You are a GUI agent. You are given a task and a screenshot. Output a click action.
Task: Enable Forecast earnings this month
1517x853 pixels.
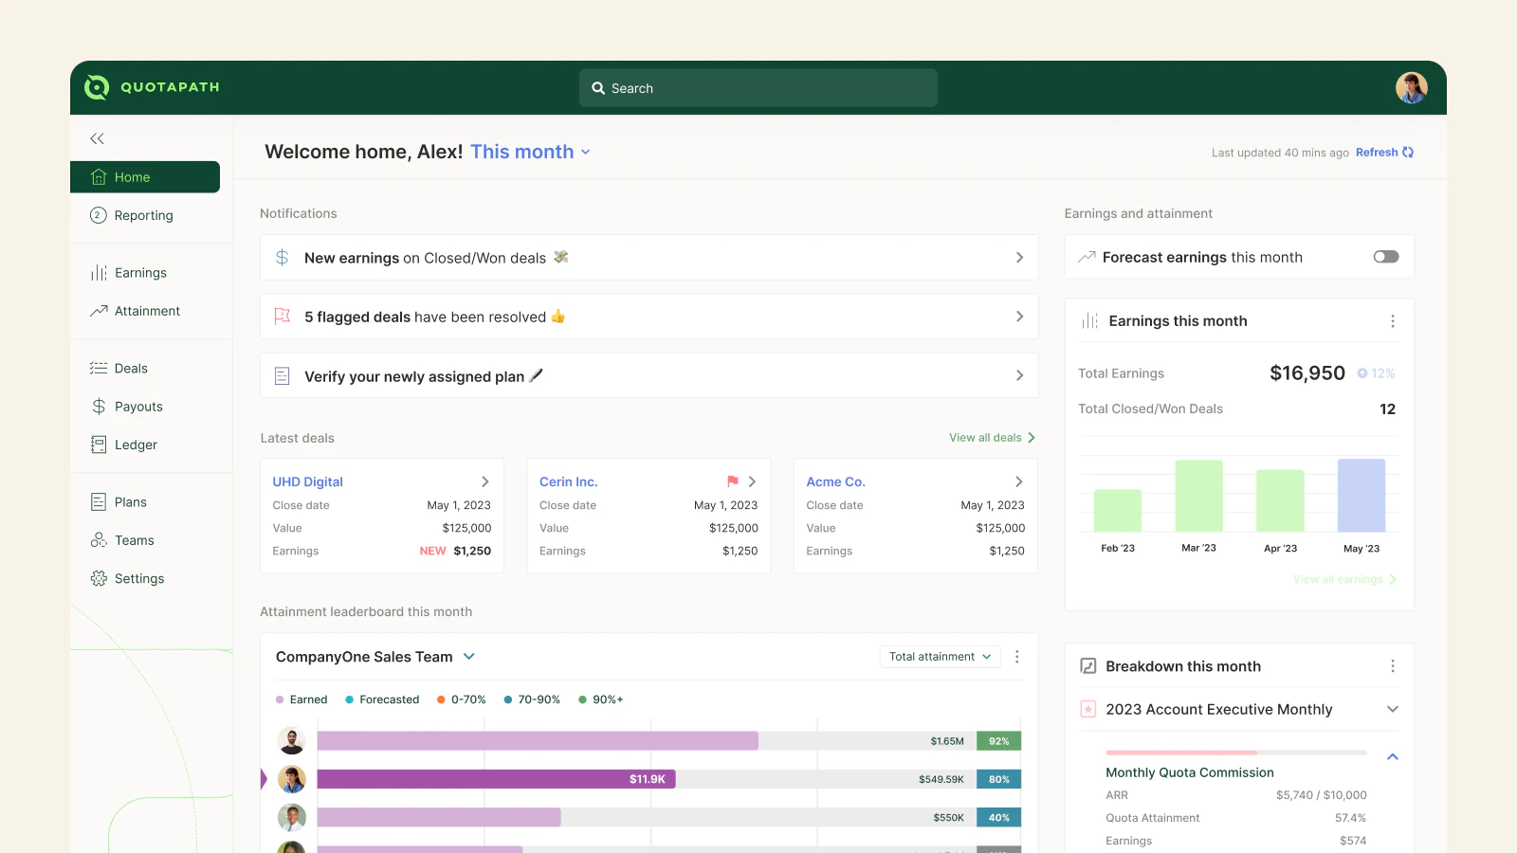click(x=1385, y=256)
